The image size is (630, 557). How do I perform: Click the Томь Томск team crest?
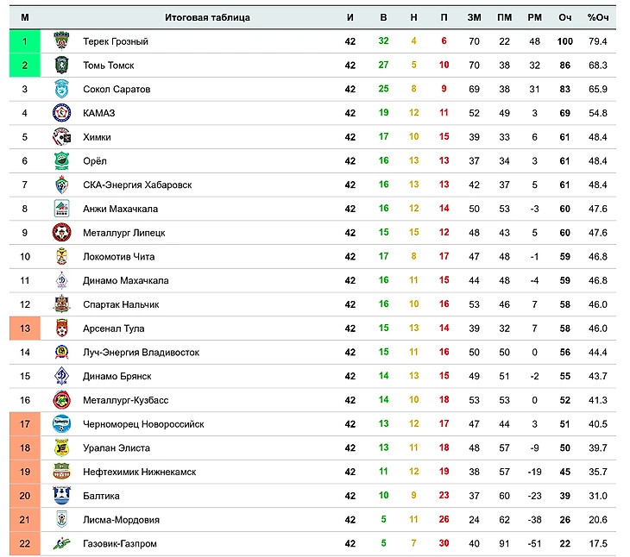pos(61,66)
